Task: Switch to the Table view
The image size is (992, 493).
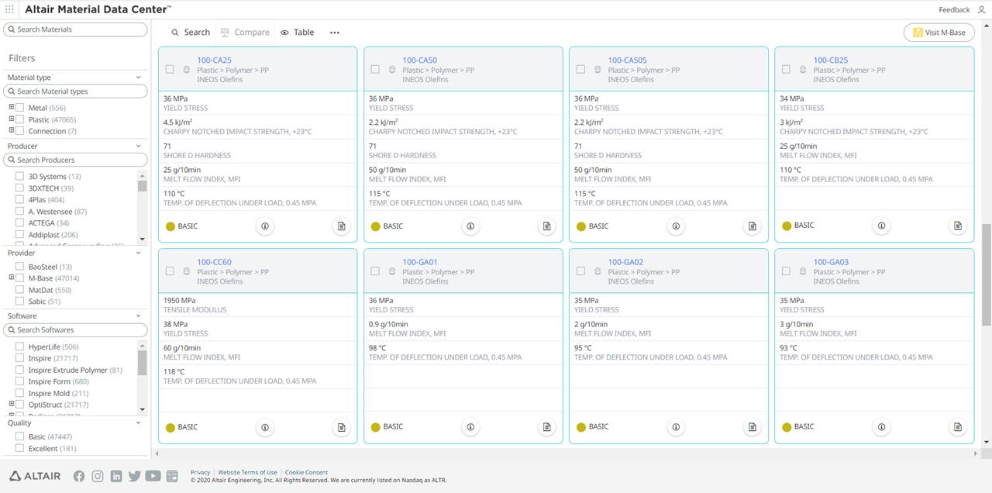Action: click(x=298, y=33)
